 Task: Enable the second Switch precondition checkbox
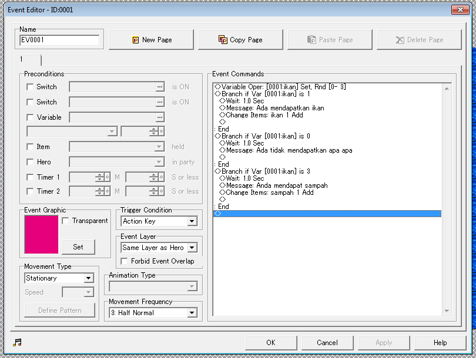click(30, 102)
